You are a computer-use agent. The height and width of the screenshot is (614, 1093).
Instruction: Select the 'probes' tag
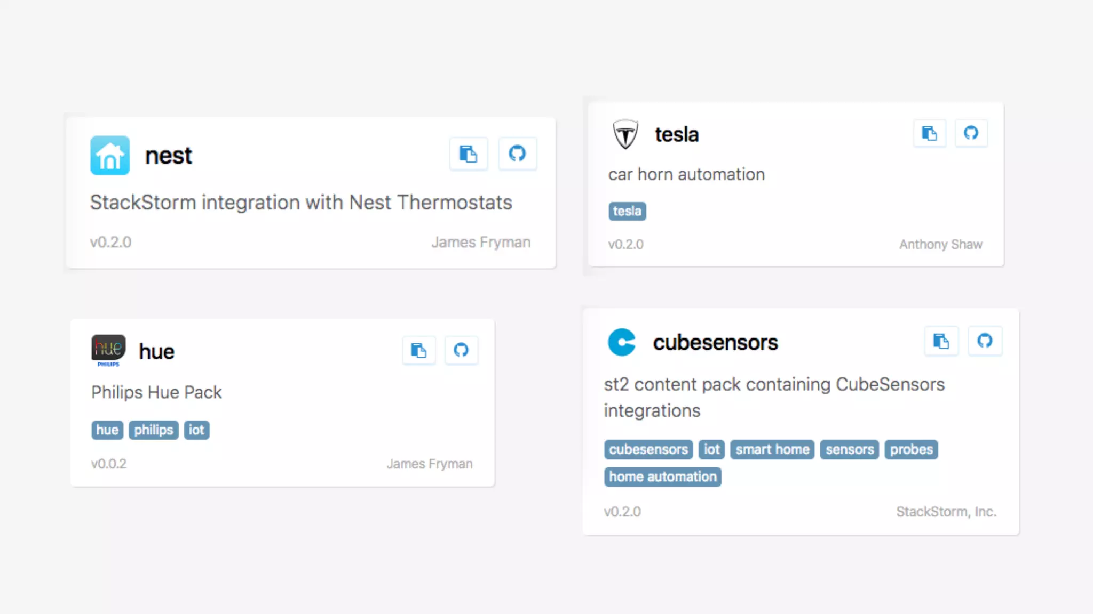click(x=910, y=450)
